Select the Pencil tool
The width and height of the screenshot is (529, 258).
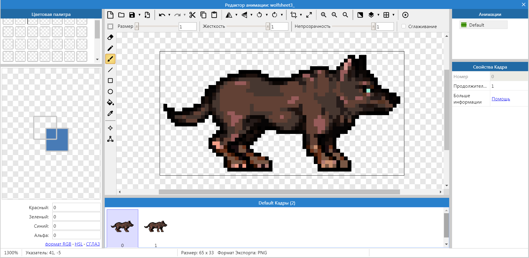click(110, 48)
